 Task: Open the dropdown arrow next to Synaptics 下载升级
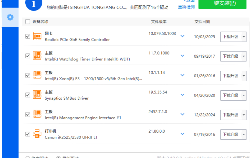[243, 95]
